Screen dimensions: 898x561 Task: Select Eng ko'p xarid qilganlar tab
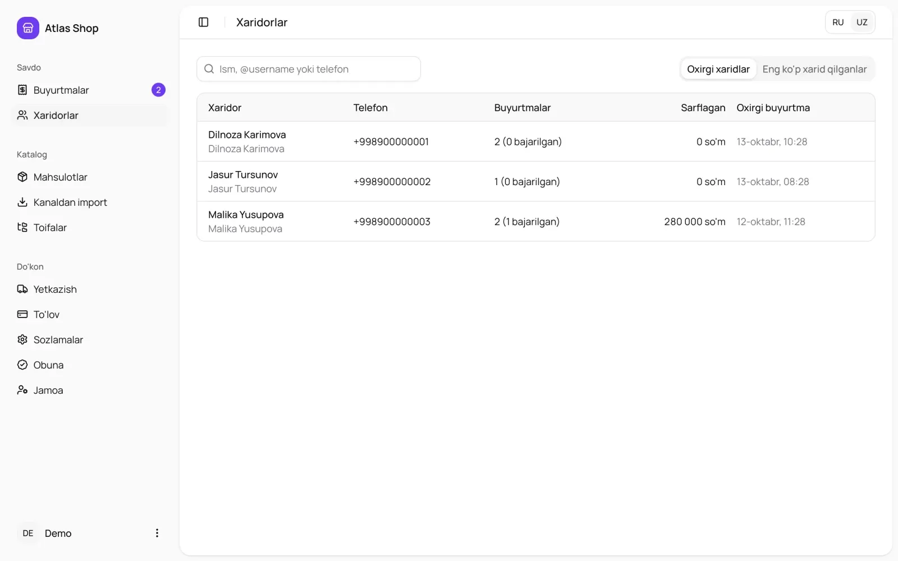coord(814,69)
